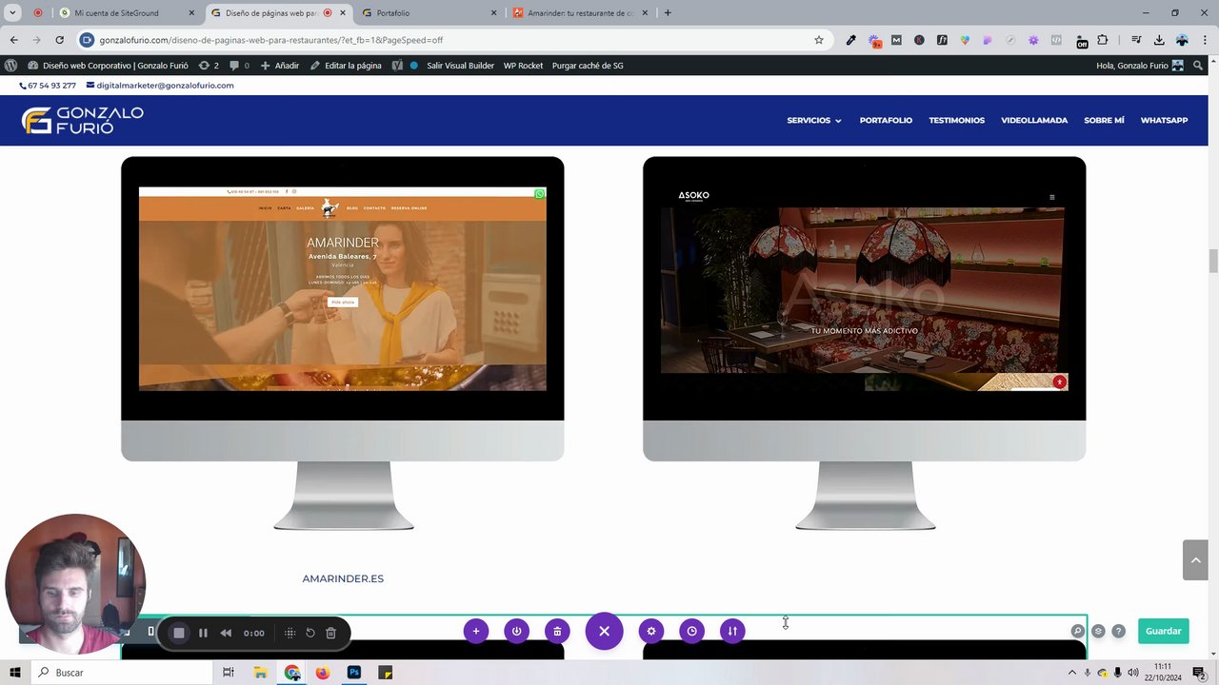Close the Divi builder menu with X button
Image resolution: width=1219 pixels, height=685 pixels.
(604, 631)
